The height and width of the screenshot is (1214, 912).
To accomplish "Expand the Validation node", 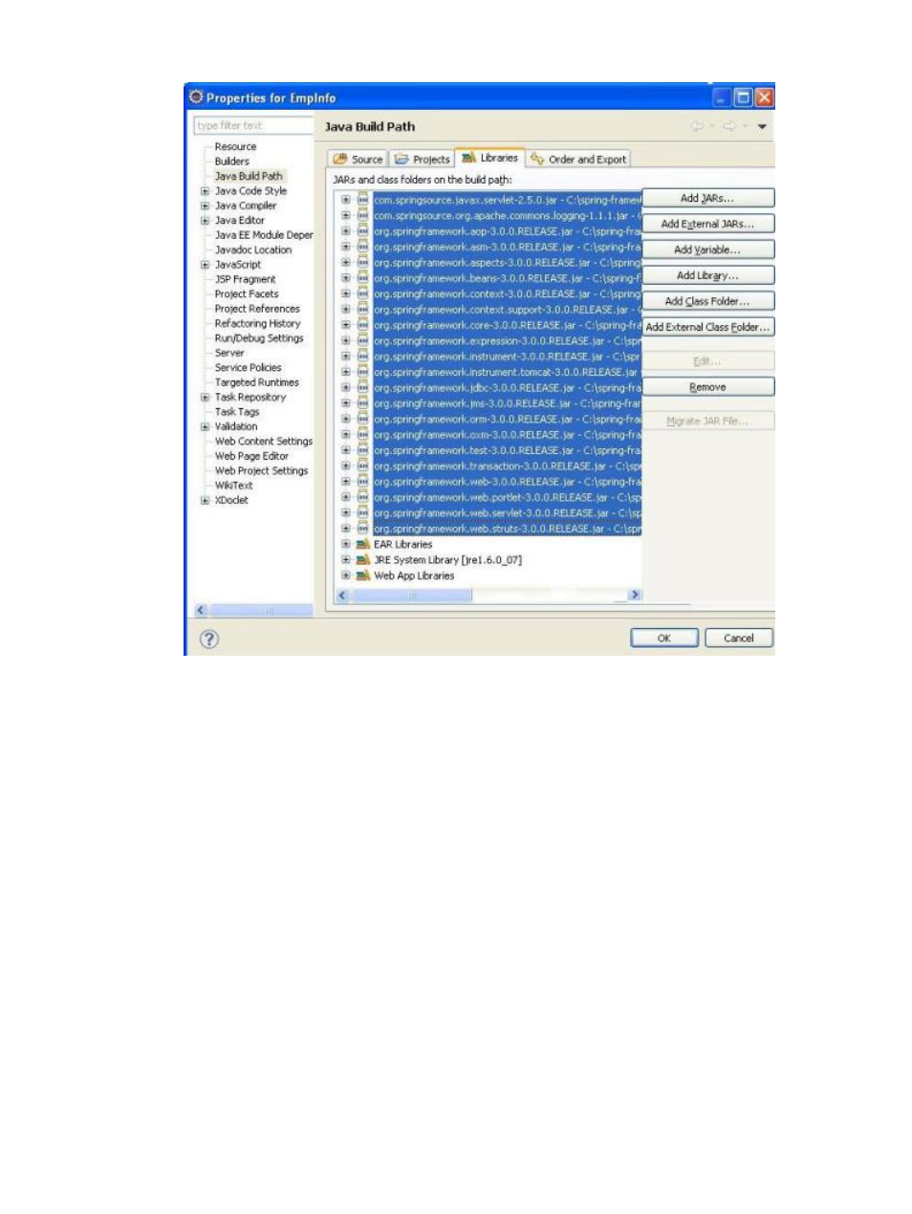I will [205, 427].
